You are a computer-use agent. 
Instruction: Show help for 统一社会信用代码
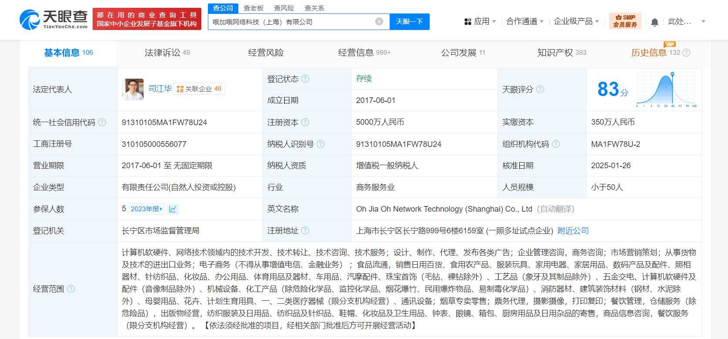(102, 122)
